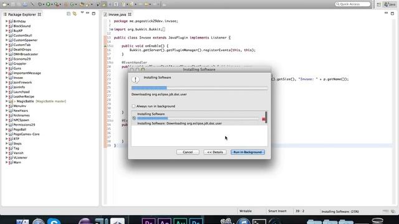Open Terminal from the dock
399x224 pixels.
[259, 221]
